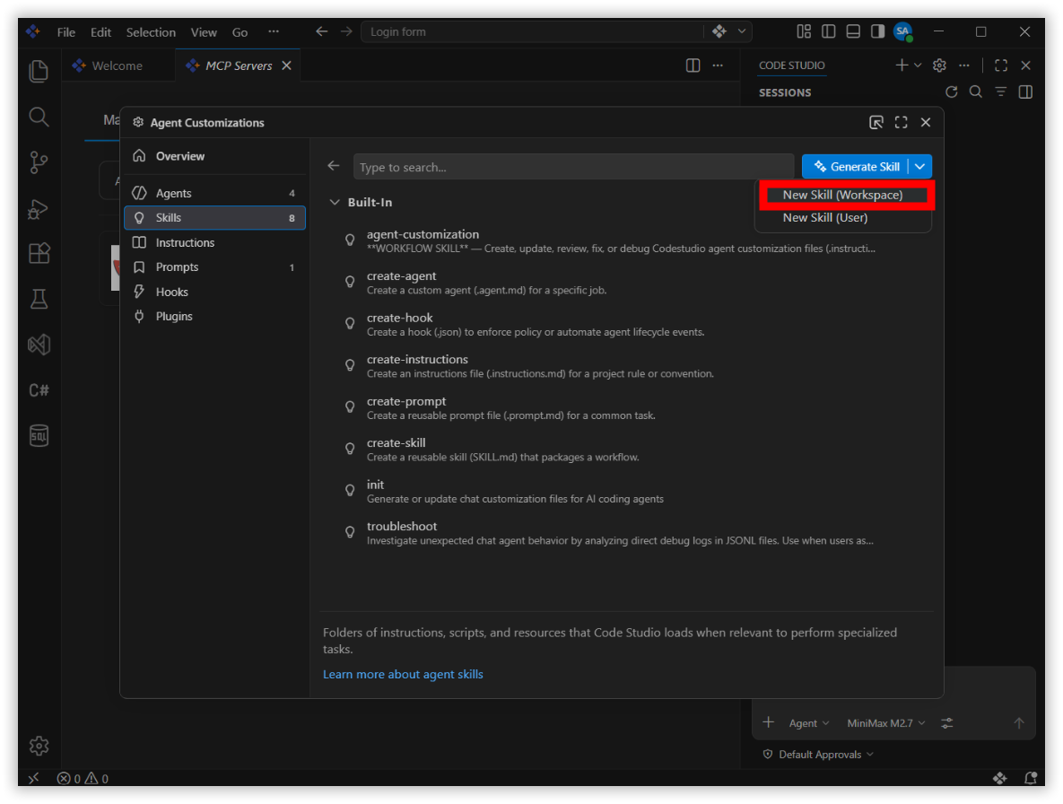Maximize the Agent Customizations dialog
1063x804 pixels.
(x=901, y=122)
